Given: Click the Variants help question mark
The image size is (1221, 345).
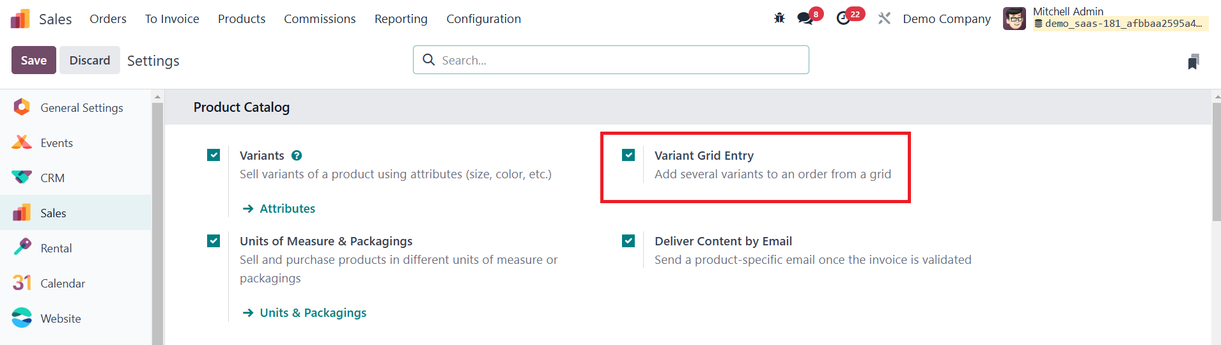Looking at the screenshot, I should point(297,155).
